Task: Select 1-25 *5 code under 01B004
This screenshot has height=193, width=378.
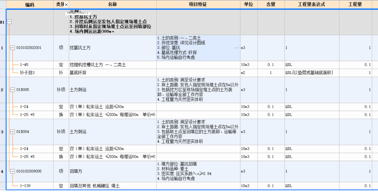Action: point(27,157)
